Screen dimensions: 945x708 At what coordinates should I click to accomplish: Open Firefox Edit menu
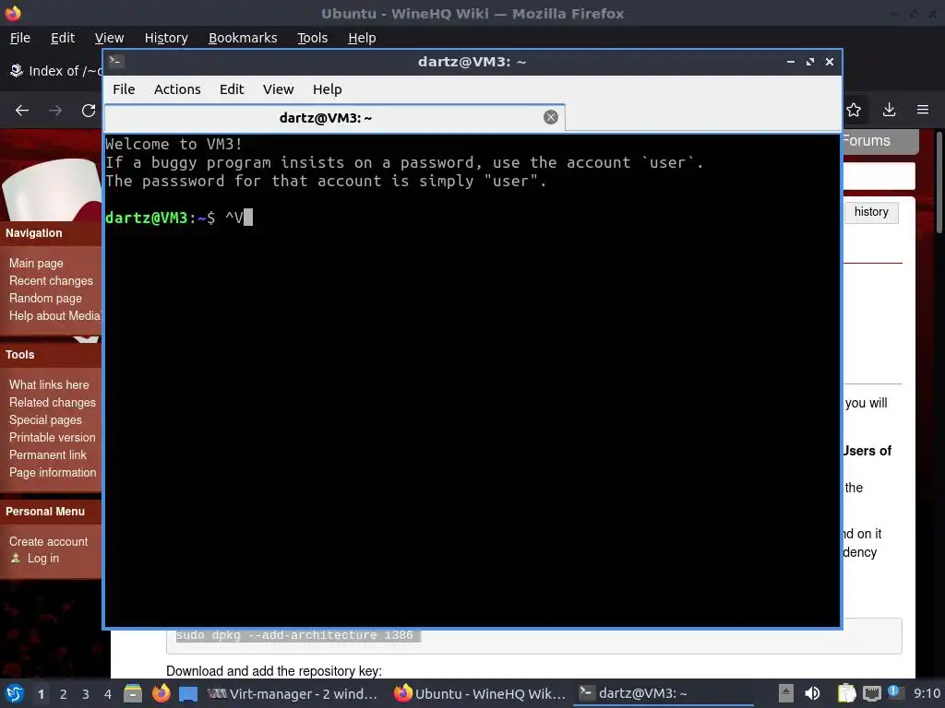click(63, 38)
